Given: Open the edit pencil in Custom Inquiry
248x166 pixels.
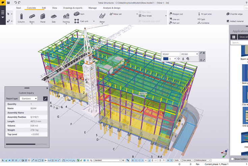Looking at the screenshot, I should point(45,99).
